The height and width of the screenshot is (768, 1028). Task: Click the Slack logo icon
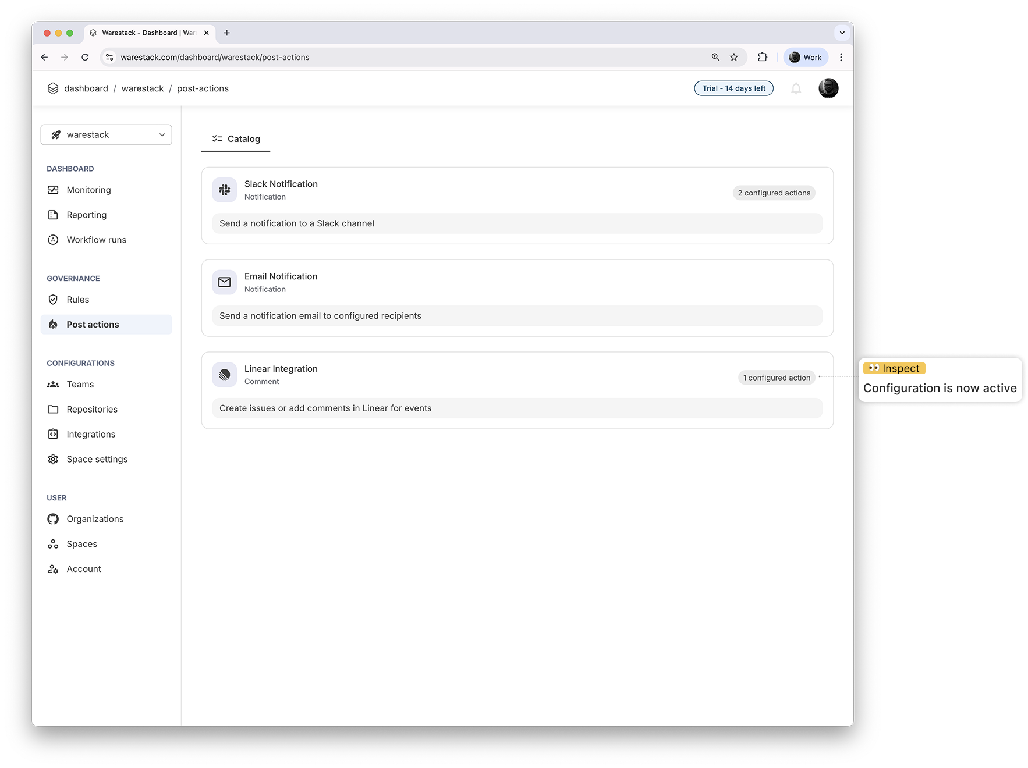pos(225,190)
